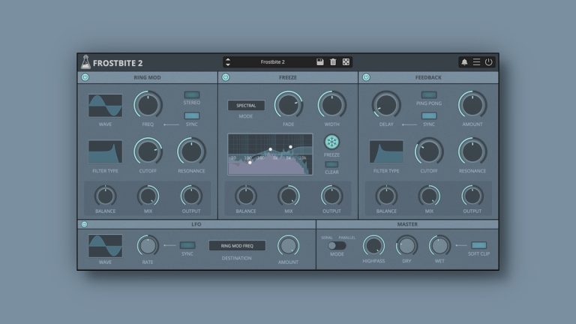Enable the Ring Mod Stereo switch
The image size is (576, 324).
[192, 94]
